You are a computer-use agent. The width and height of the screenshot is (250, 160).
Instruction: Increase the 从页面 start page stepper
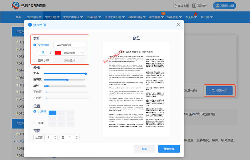click(55, 136)
